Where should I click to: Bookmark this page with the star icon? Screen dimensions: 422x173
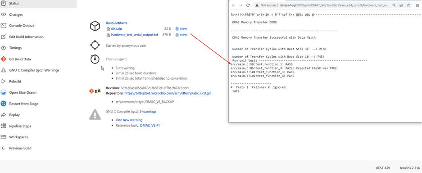coord(408,5)
